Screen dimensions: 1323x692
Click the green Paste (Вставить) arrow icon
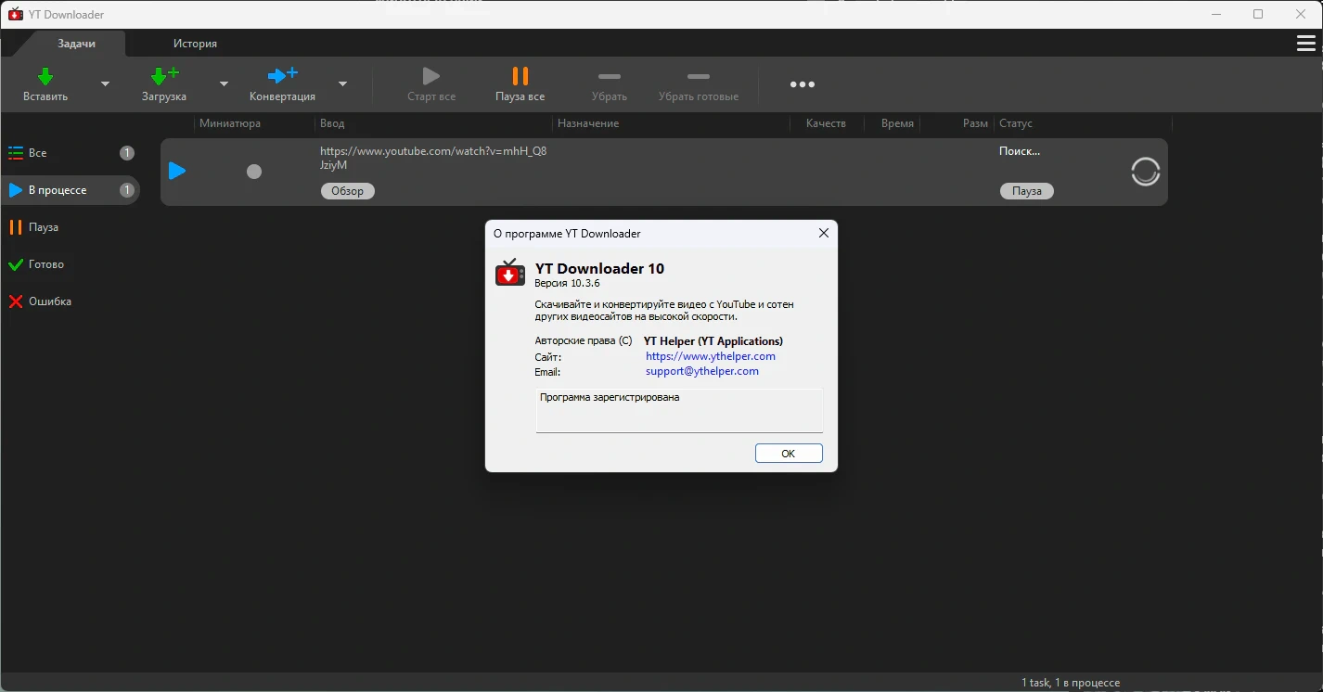coord(45,76)
